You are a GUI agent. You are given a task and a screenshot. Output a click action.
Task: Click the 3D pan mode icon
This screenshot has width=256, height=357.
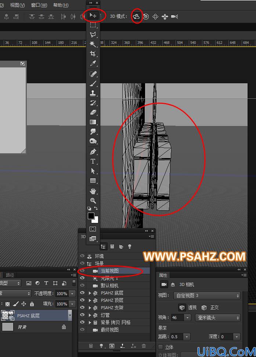155,16
